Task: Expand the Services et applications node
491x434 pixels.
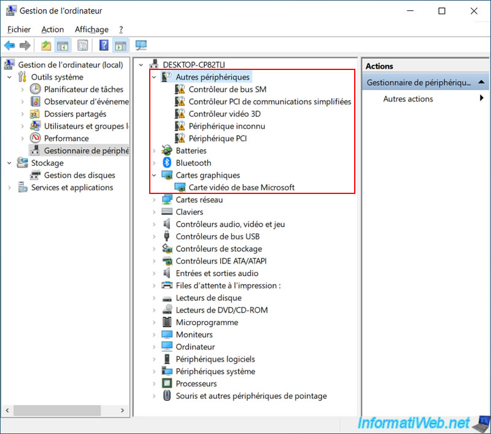Action: point(9,188)
